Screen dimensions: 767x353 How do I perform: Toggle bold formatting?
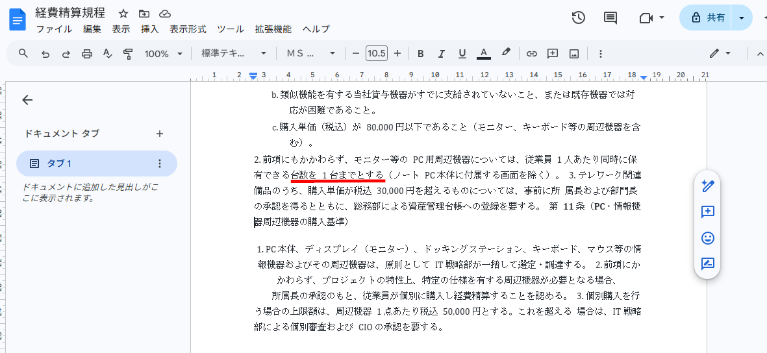pyautogui.click(x=420, y=54)
